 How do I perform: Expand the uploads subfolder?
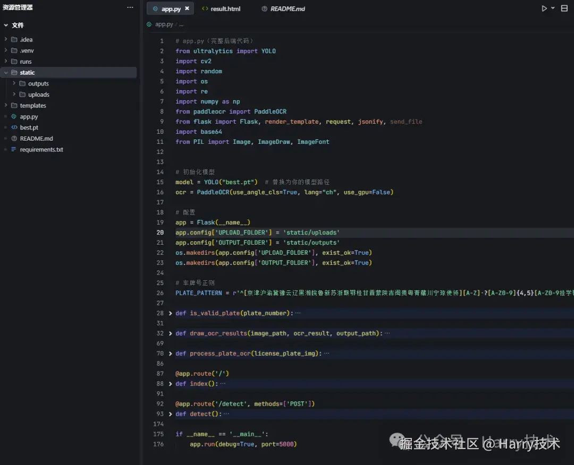(x=14, y=94)
